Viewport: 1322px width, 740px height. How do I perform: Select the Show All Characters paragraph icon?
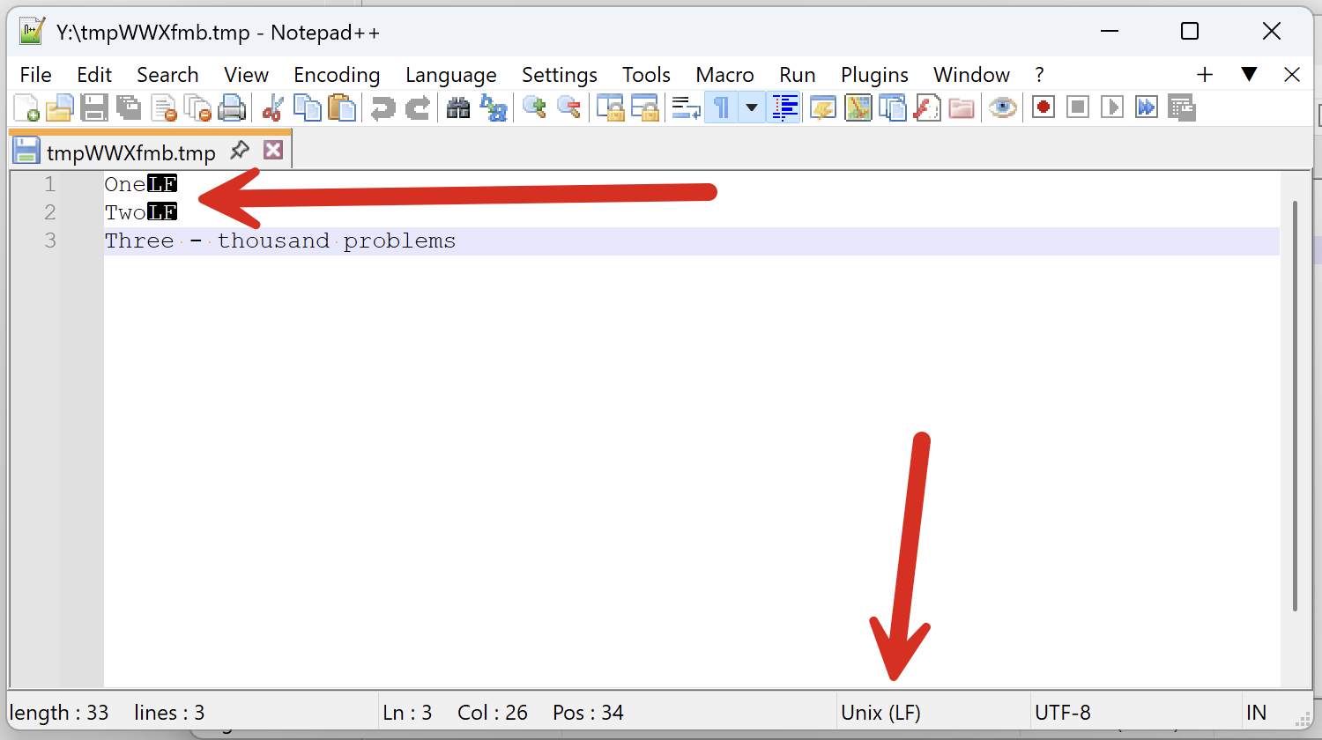[x=720, y=107]
